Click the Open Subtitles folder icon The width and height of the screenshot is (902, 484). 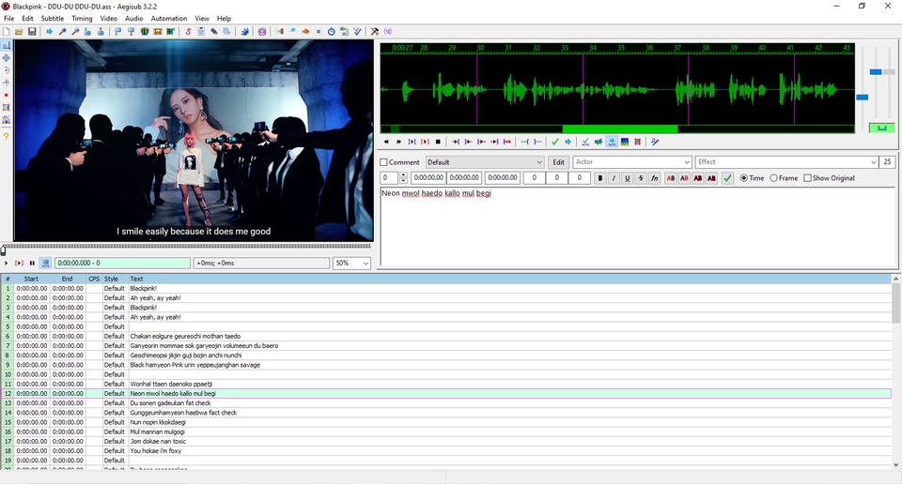click(x=19, y=32)
